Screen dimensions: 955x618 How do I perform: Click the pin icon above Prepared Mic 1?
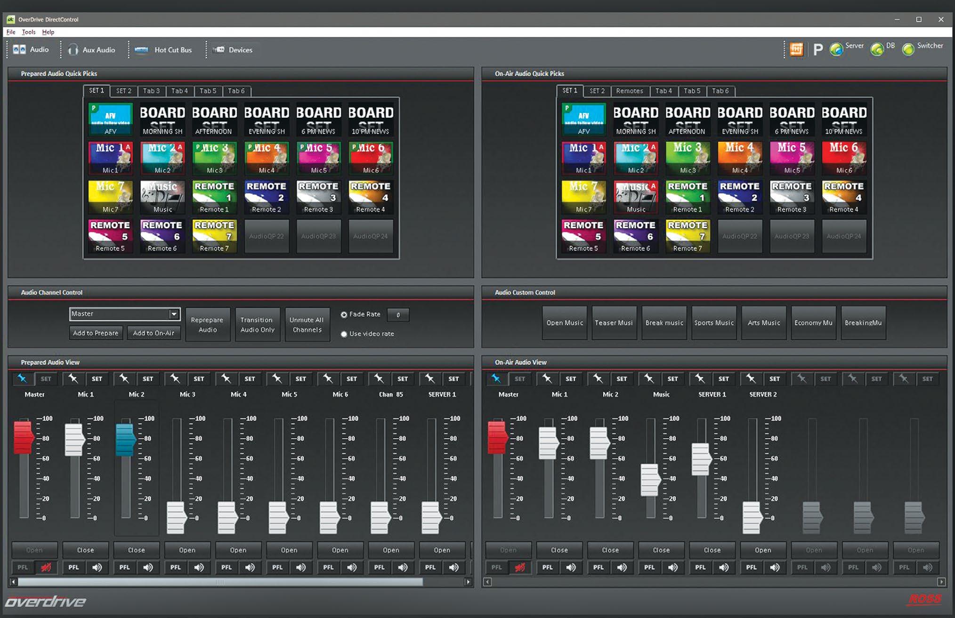coord(73,378)
